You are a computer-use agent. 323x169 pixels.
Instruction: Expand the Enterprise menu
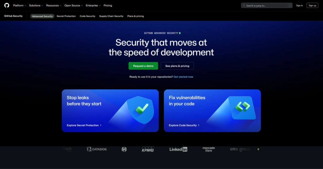coord(93,6)
